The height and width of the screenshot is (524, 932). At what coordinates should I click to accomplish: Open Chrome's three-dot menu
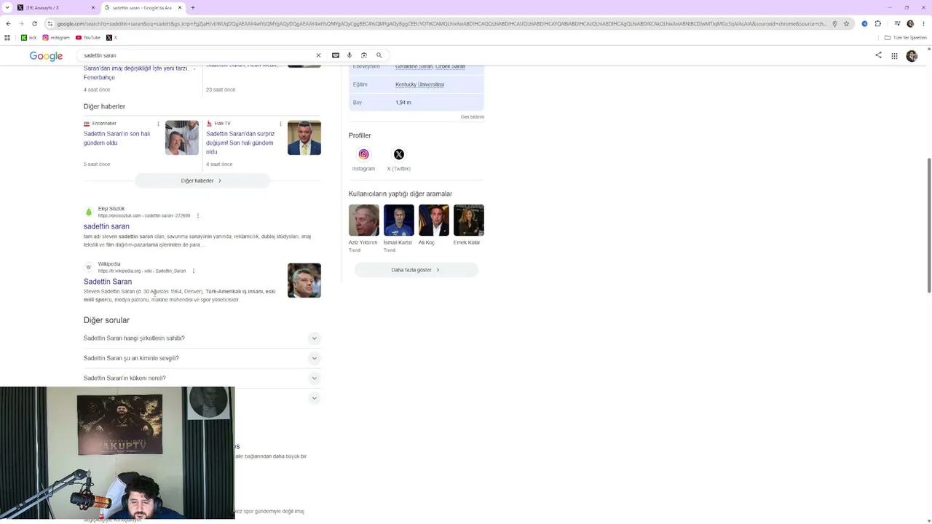tap(923, 23)
